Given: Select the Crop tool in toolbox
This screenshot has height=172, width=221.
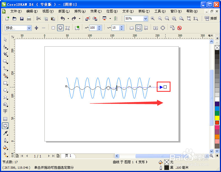Looking at the screenshot, I should [5, 54].
